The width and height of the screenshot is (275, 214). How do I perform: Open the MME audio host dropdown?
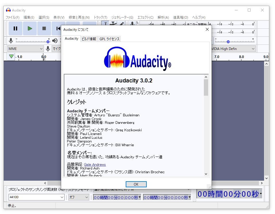[x=25, y=49]
